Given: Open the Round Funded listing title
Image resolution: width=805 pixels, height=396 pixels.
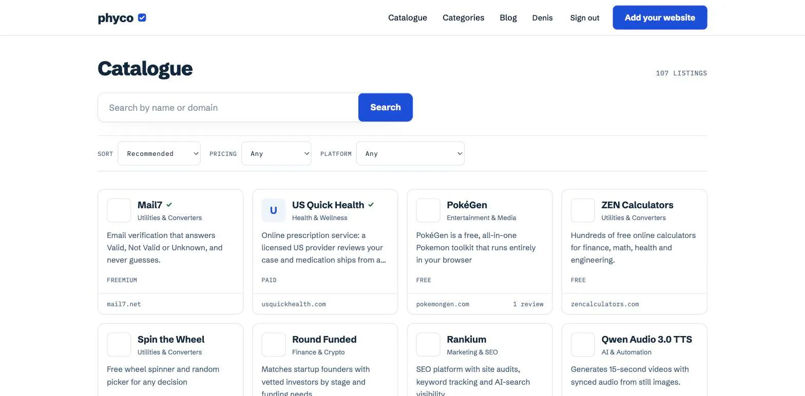Looking at the screenshot, I should [324, 339].
